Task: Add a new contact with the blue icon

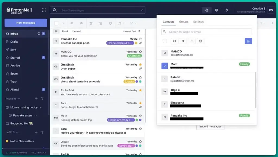Action: 248,41
